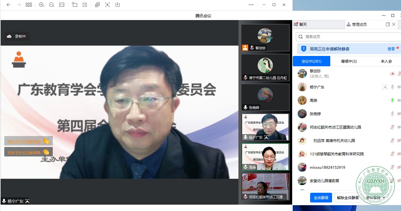
Task: Toggle the microphone for 杨宁广东 in the list
Action: pyautogui.click(x=392, y=87)
